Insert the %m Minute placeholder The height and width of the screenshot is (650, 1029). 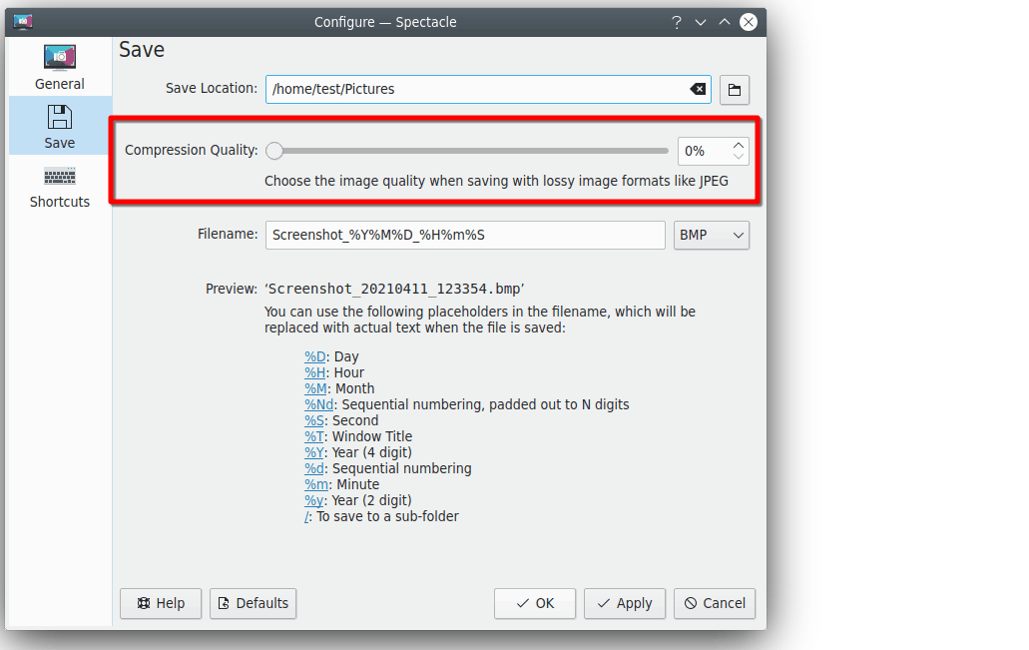point(316,484)
